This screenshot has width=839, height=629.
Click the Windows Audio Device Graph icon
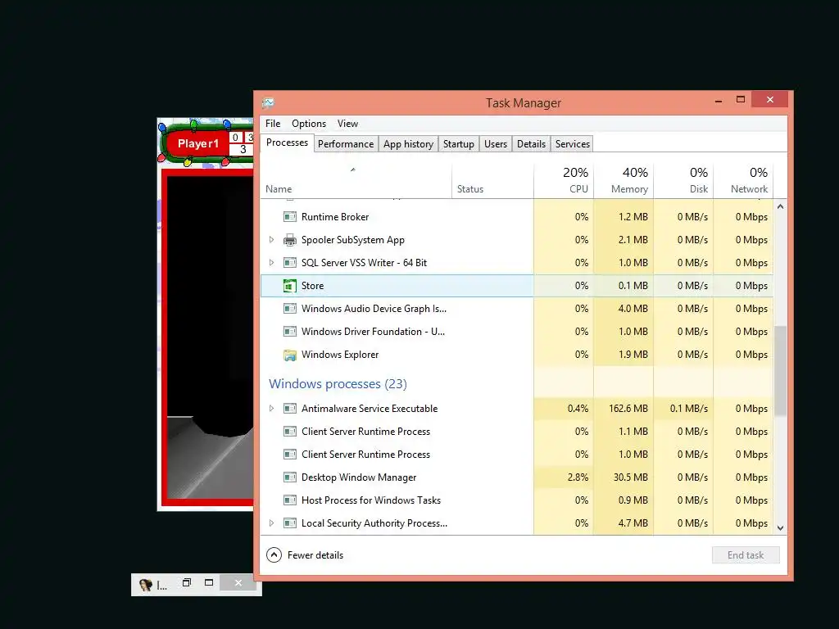(x=289, y=309)
